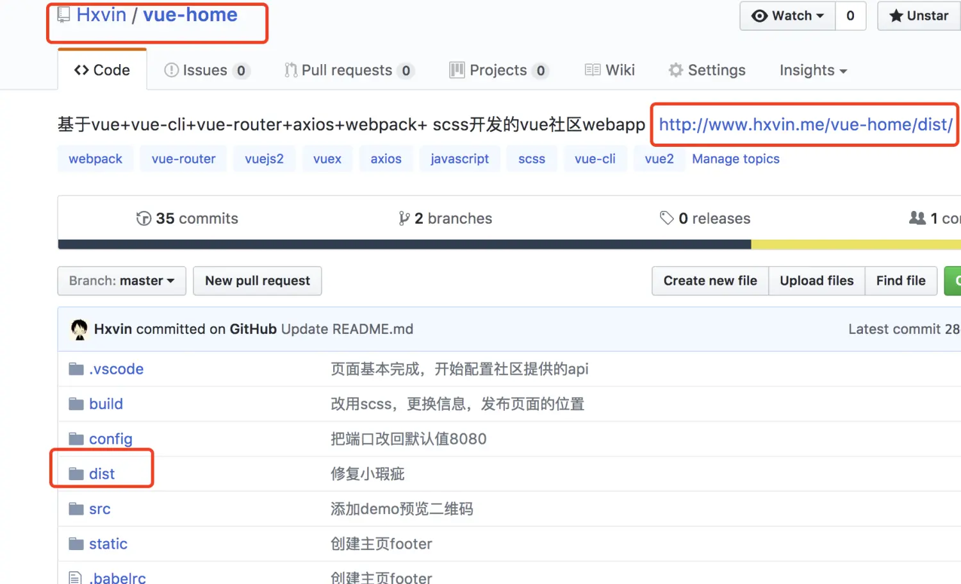961x584 pixels.
Task: Unstar the repository
Action: point(919,16)
